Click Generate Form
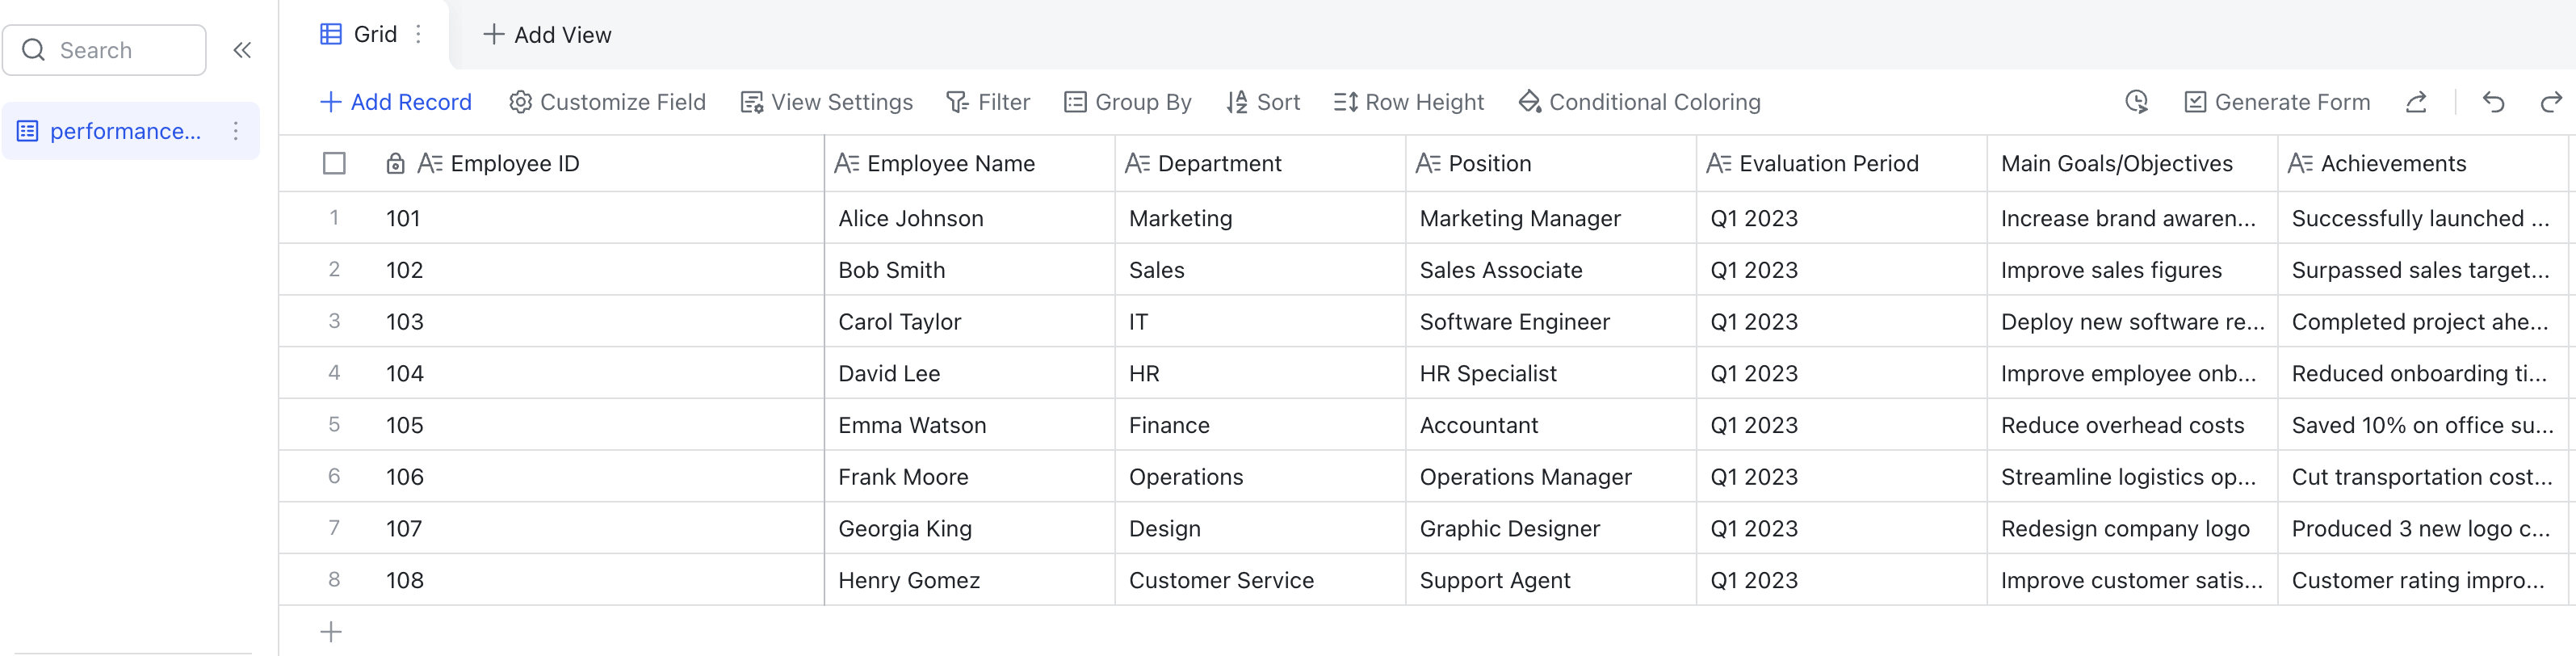Screen dimensions: 2576x656 click(2277, 102)
